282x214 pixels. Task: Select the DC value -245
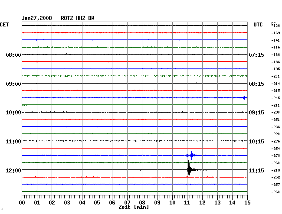coord(275,98)
